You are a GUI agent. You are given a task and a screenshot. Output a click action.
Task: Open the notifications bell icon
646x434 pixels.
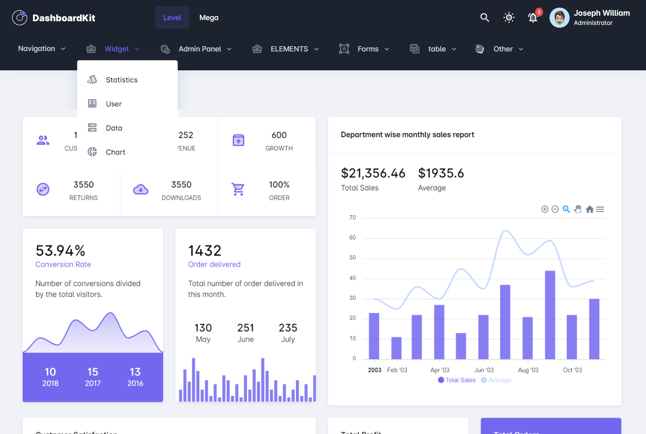(533, 18)
